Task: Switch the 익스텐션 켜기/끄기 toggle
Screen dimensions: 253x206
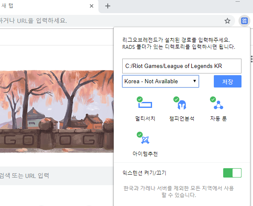Action: [232, 173]
